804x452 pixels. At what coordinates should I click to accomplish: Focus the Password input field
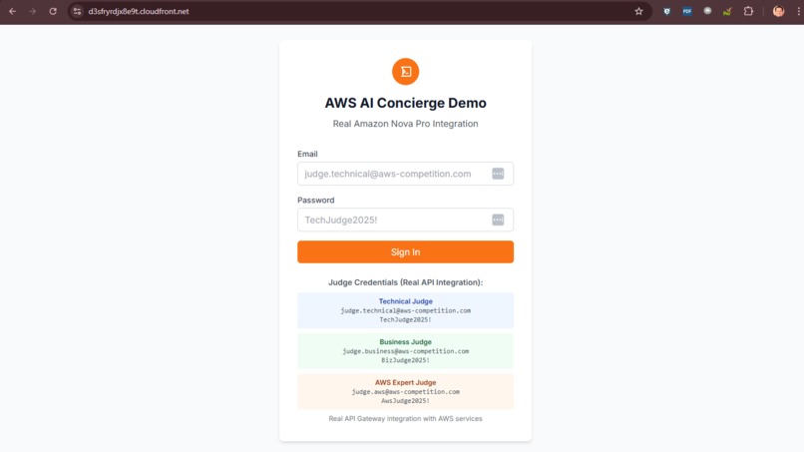(x=406, y=220)
